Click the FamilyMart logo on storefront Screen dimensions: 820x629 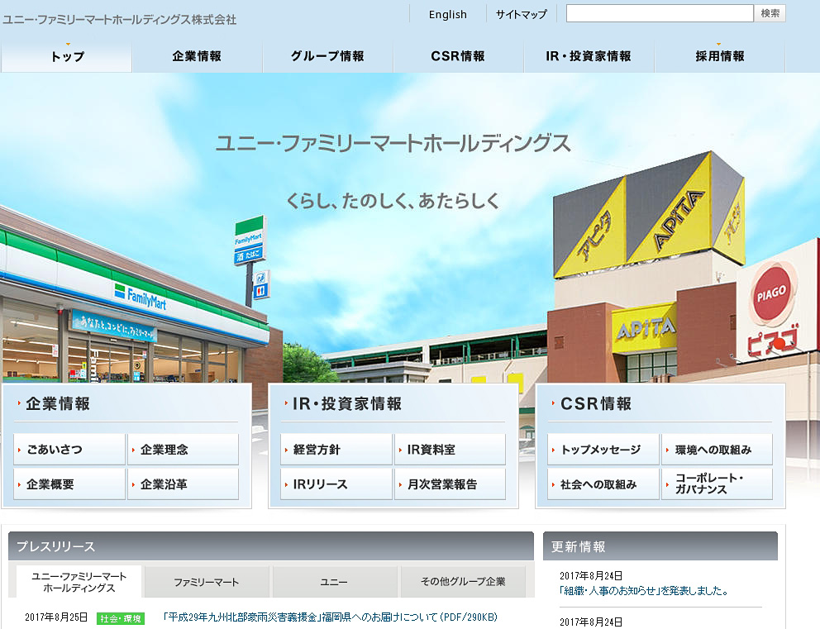tap(141, 294)
